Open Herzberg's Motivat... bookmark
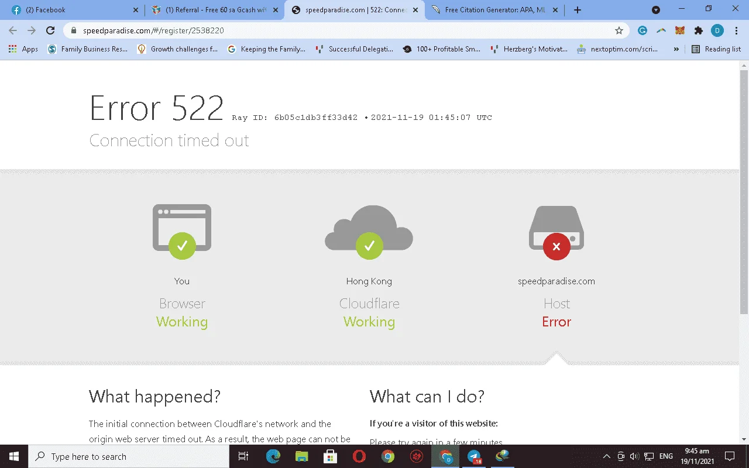This screenshot has height=468, width=749. coord(529,49)
